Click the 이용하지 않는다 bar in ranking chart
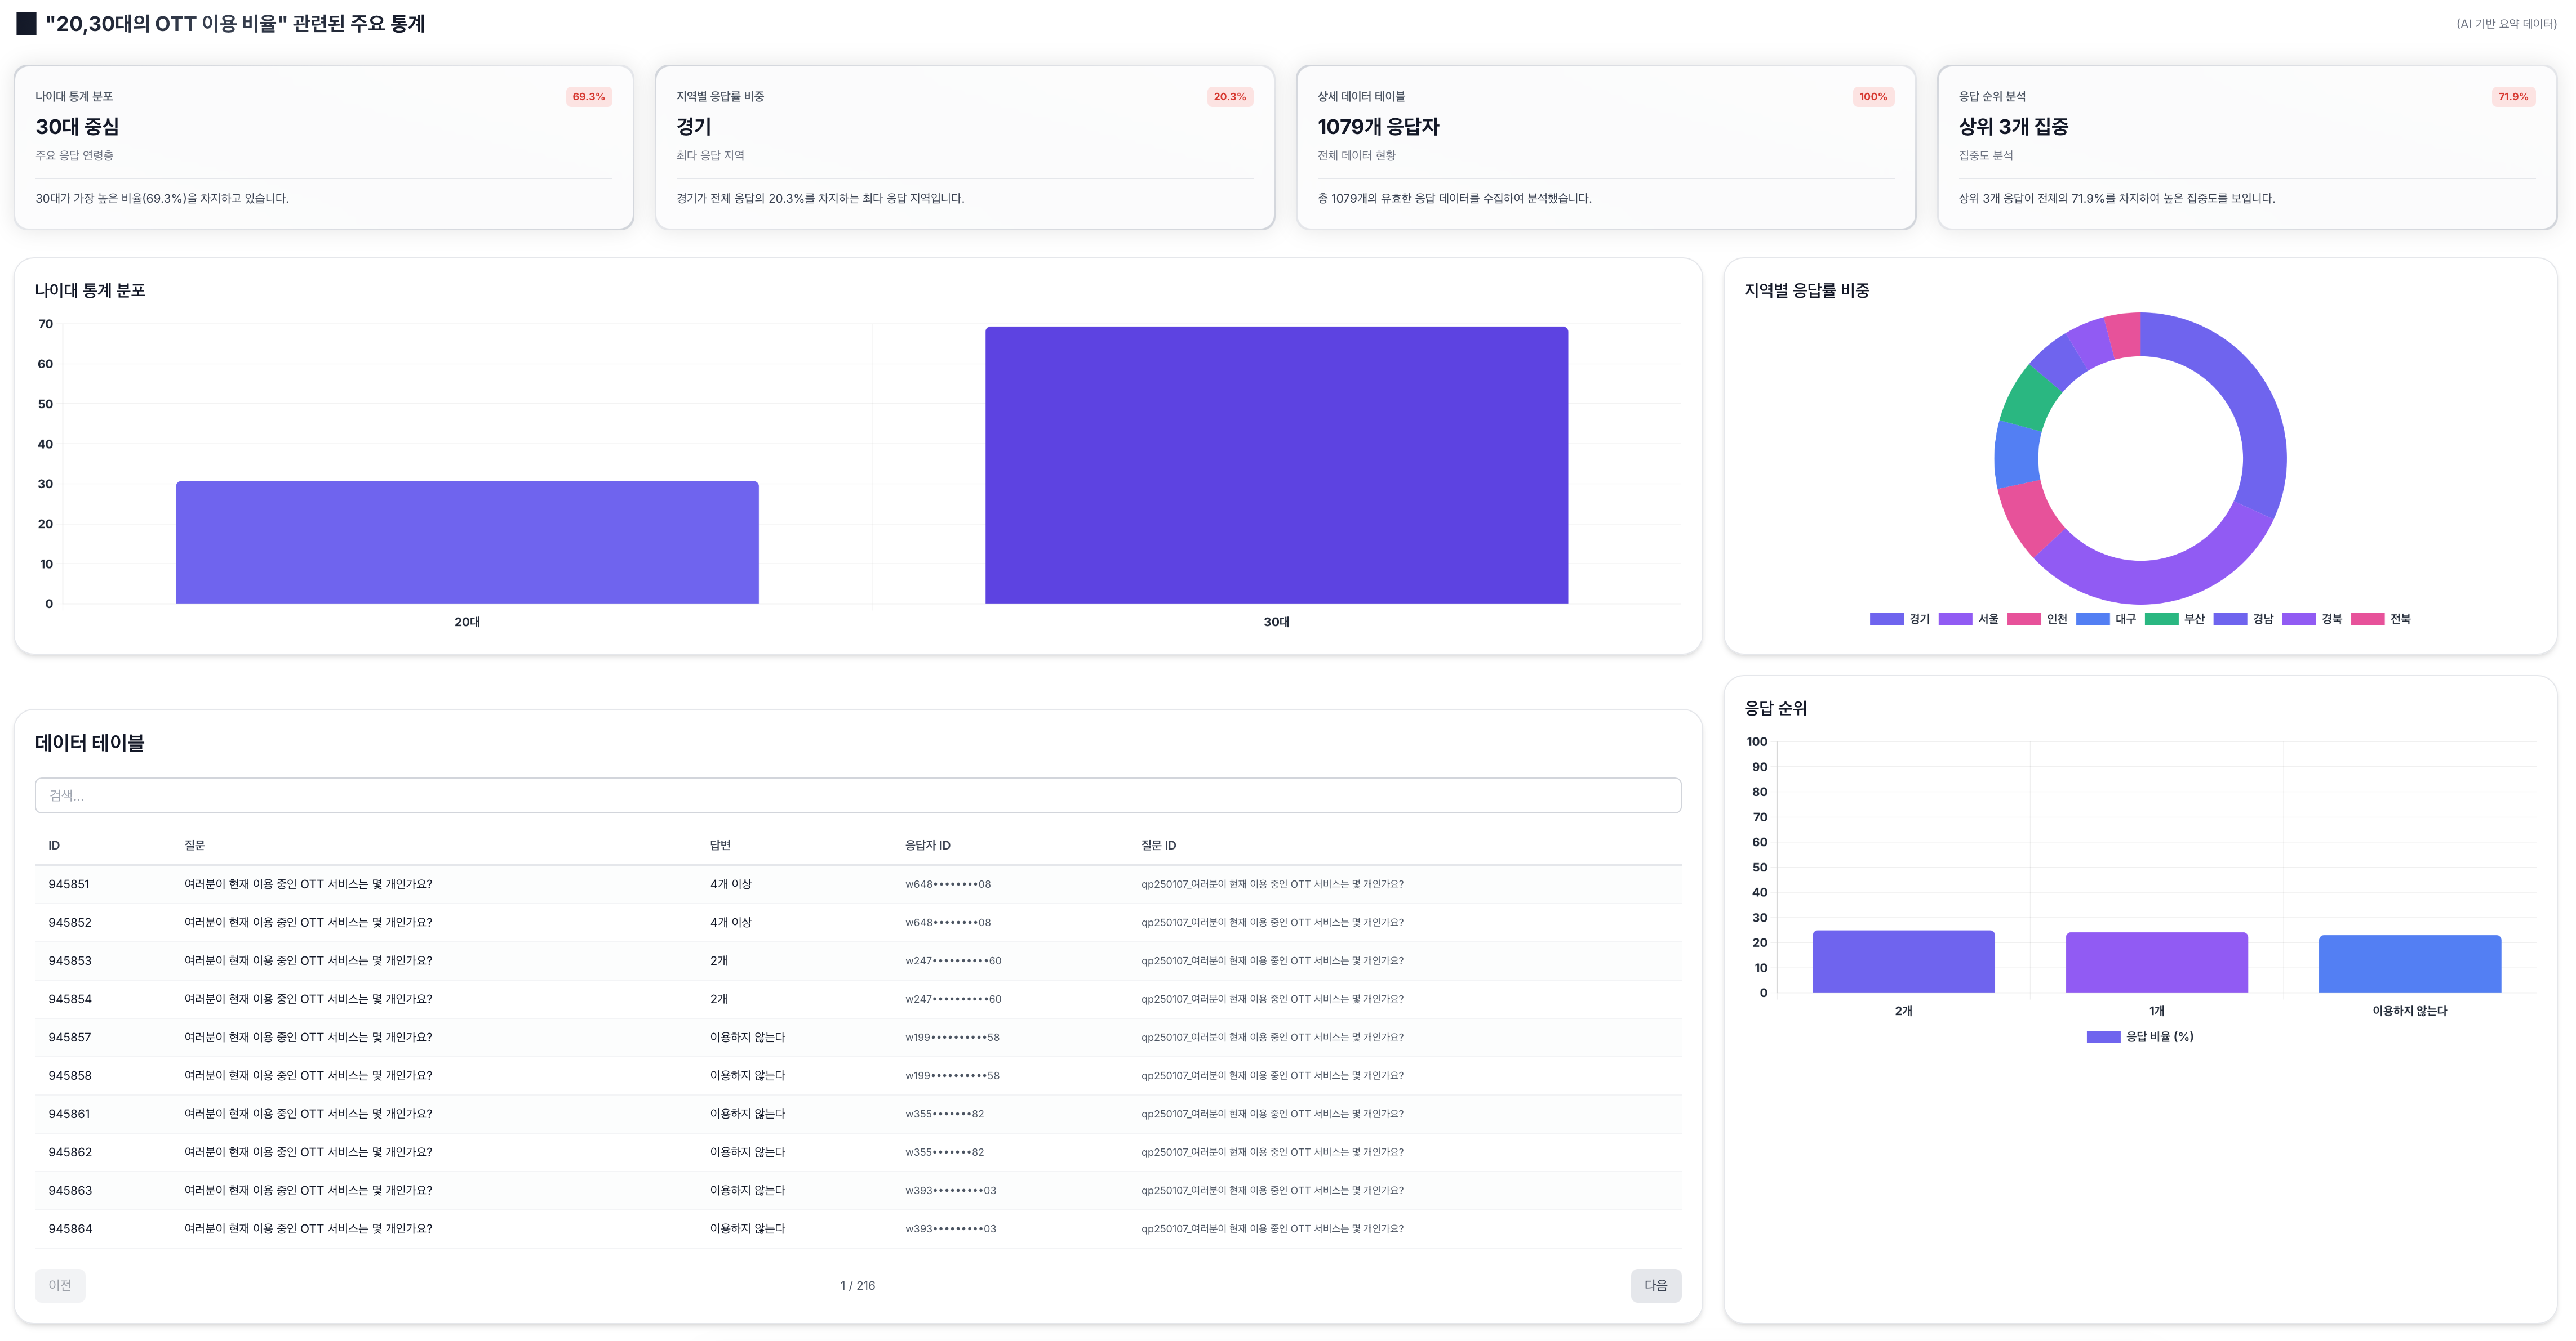The height and width of the screenshot is (1341, 2576). tap(2410, 964)
